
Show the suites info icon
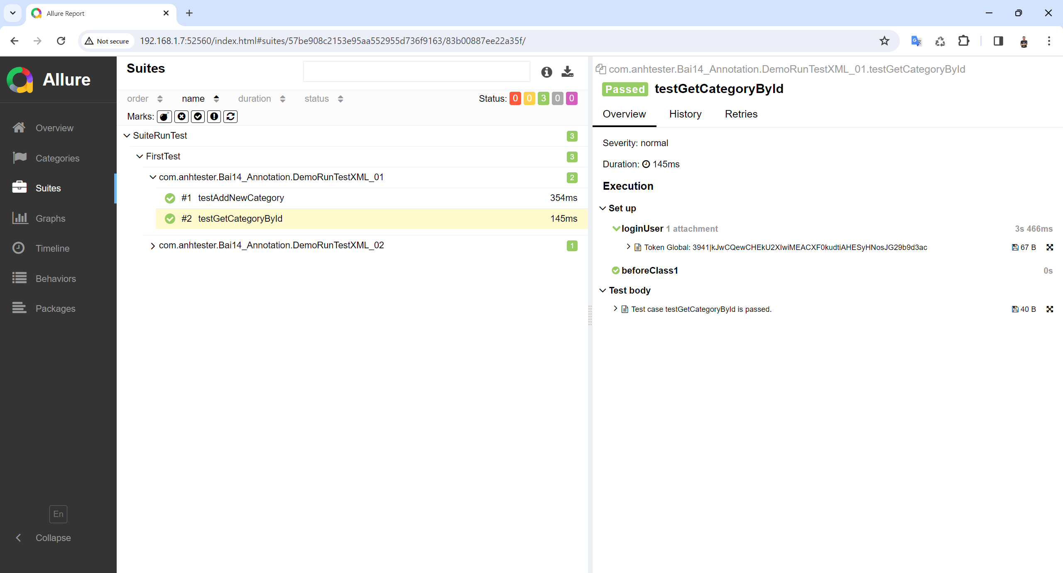click(546, 72)
